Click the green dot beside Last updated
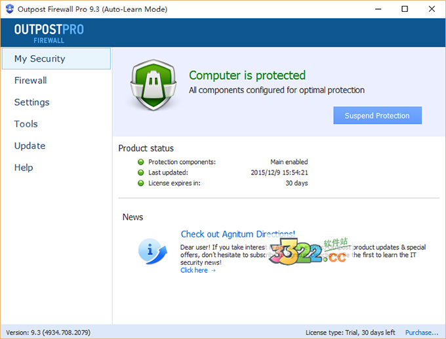This screenshot has width=446, height=339. click(141, 172)
